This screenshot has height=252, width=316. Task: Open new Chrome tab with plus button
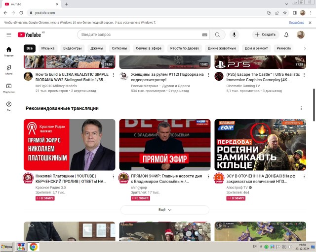67,4
